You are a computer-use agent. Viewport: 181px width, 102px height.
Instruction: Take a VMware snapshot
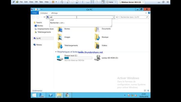(68, 2)
